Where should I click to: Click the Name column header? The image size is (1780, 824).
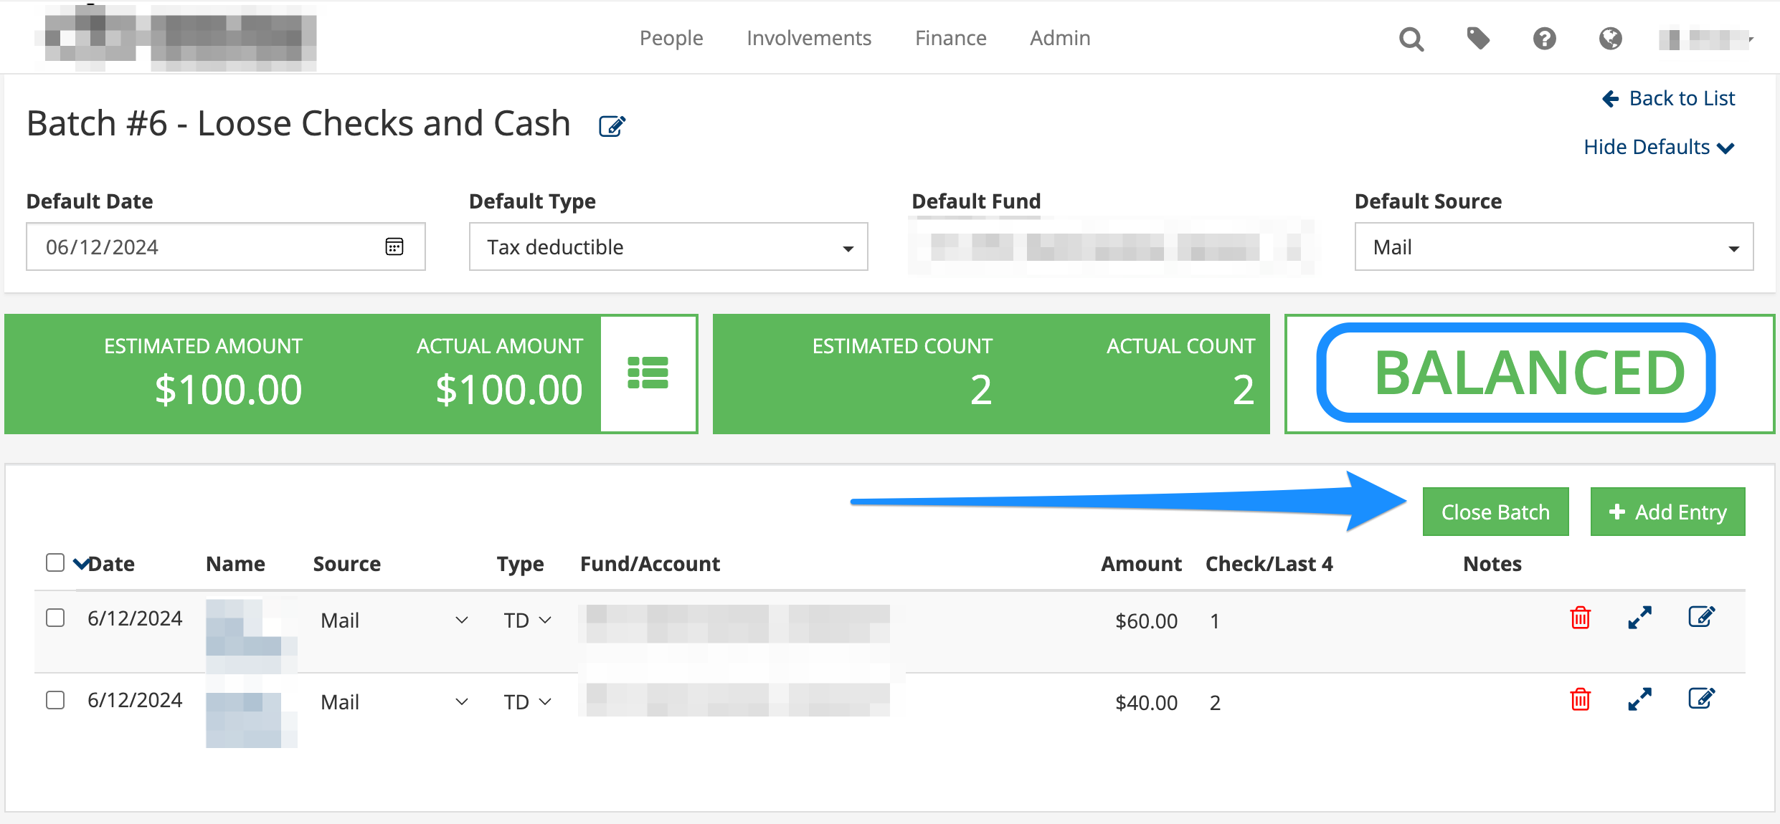[x=235, y=564]
